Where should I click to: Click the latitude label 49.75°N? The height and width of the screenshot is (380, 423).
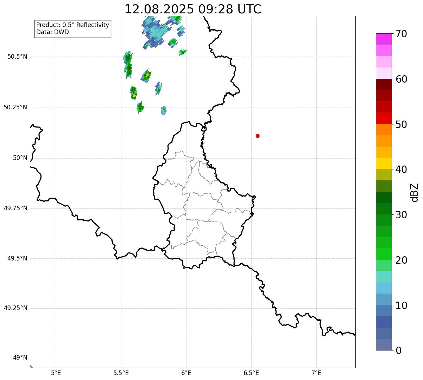click(15, 208)
